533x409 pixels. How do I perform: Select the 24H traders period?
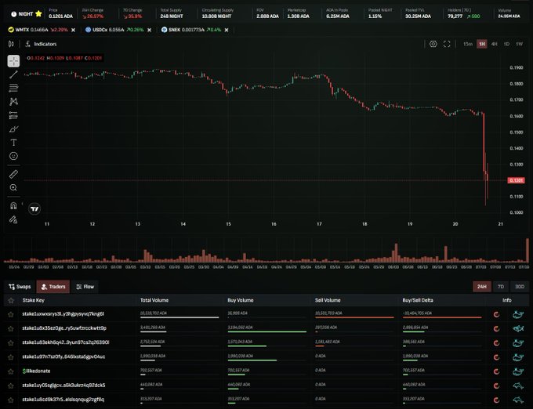(482, 287)
